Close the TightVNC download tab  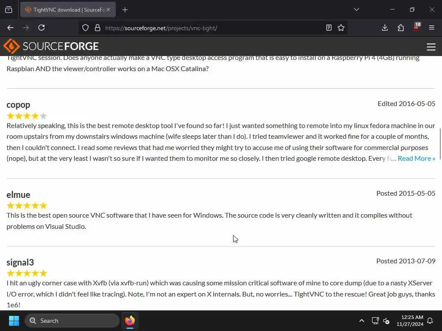[x=108, y=9]
